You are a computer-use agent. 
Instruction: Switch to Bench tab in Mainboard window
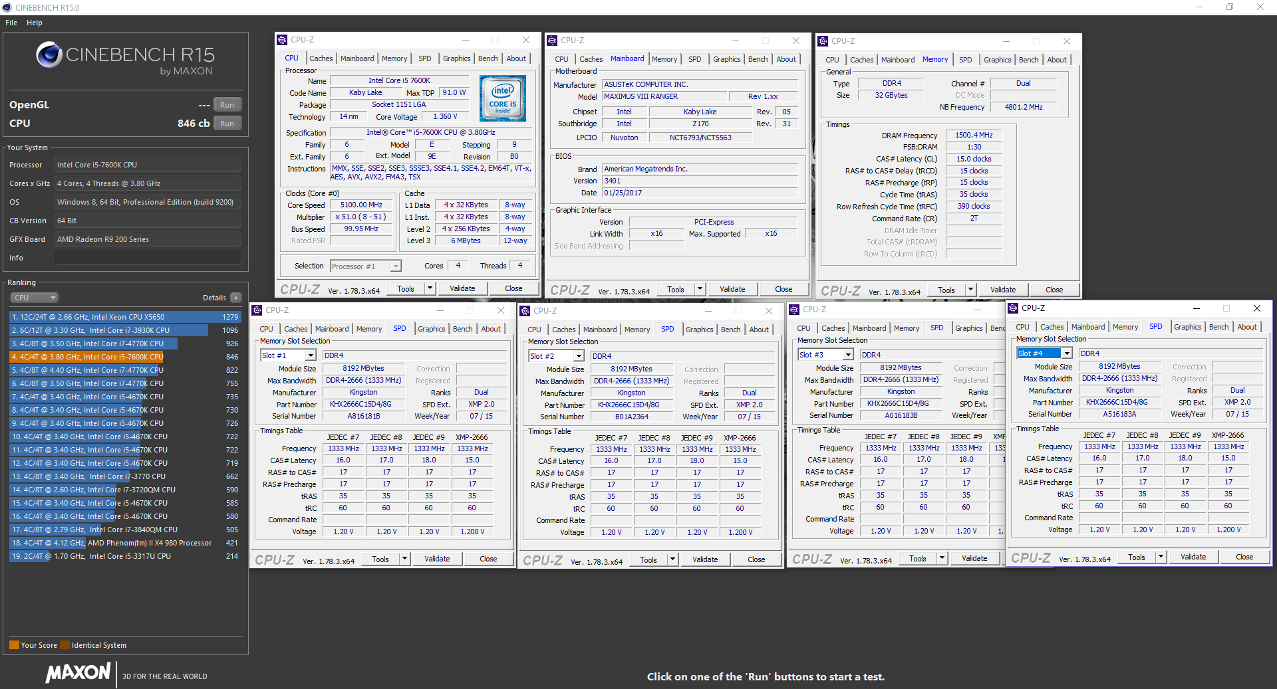click(758, 59)
